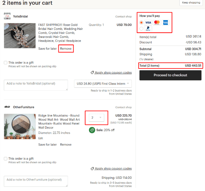Click the Keep shopping button
This screenshot has height=191, width=205.
[x=191, y=3]
